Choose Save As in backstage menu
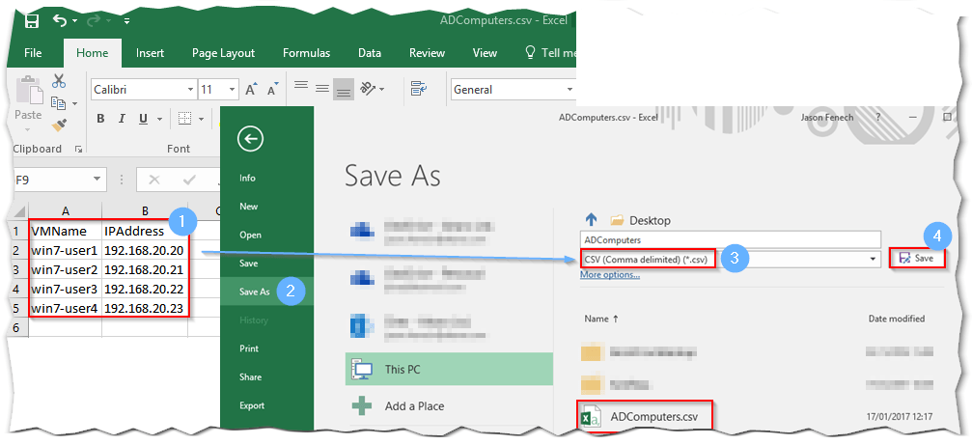Image resolution: width=972 pixels, height=445 pixels. click(267, 292)
